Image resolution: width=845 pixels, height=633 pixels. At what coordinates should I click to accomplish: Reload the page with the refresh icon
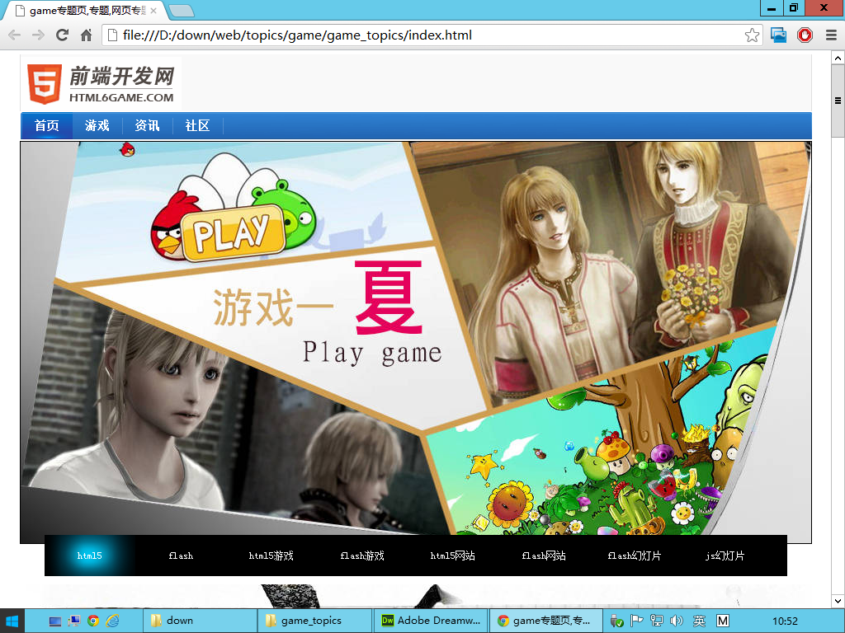63,35
